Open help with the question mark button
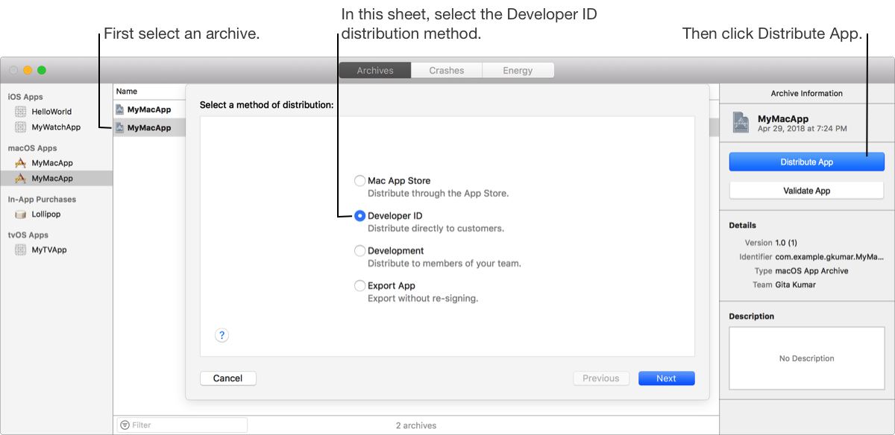Image resolution: width=895 pixels, height=435 pixels. 222,335
